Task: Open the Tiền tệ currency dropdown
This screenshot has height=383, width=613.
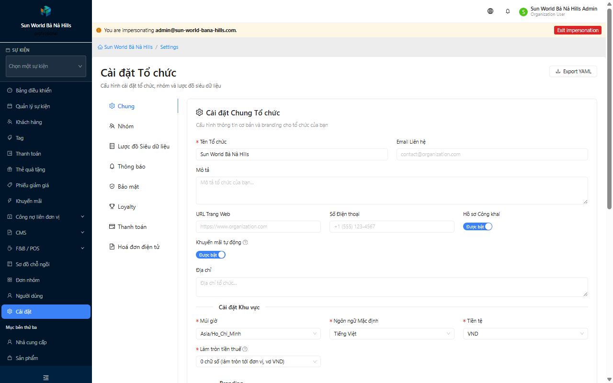Action: click(525, 334)
